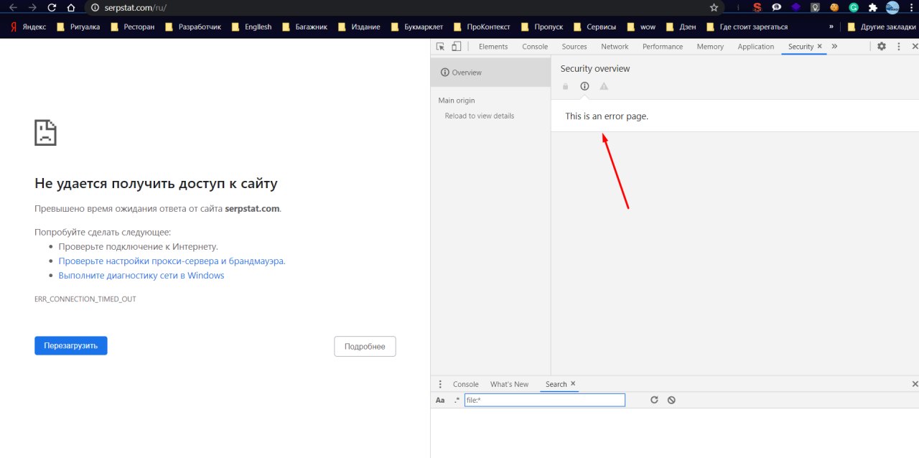Show more DevTools tabs via chevron
This screenshot has height=458, width=919.
(834, 46)
